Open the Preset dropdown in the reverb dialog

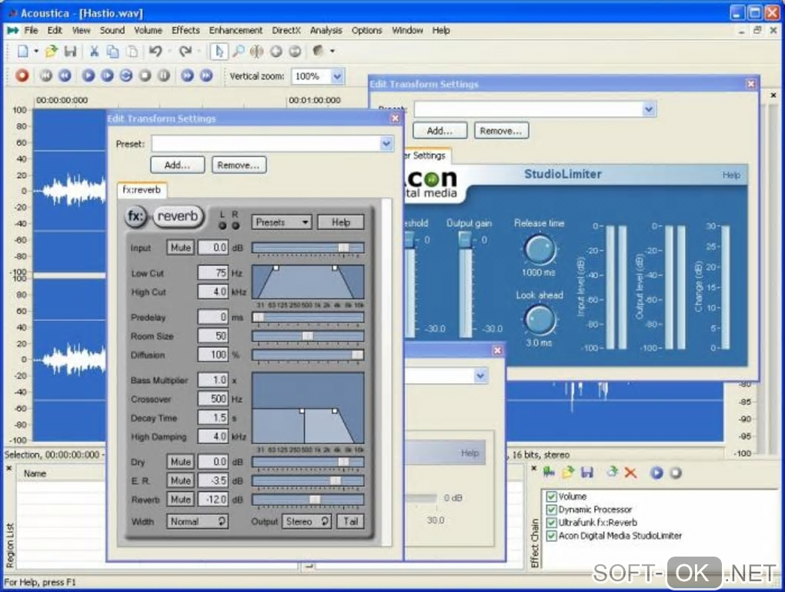[386, 144]
